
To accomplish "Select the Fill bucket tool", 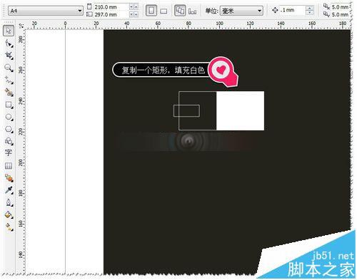I will click(9, 214).
